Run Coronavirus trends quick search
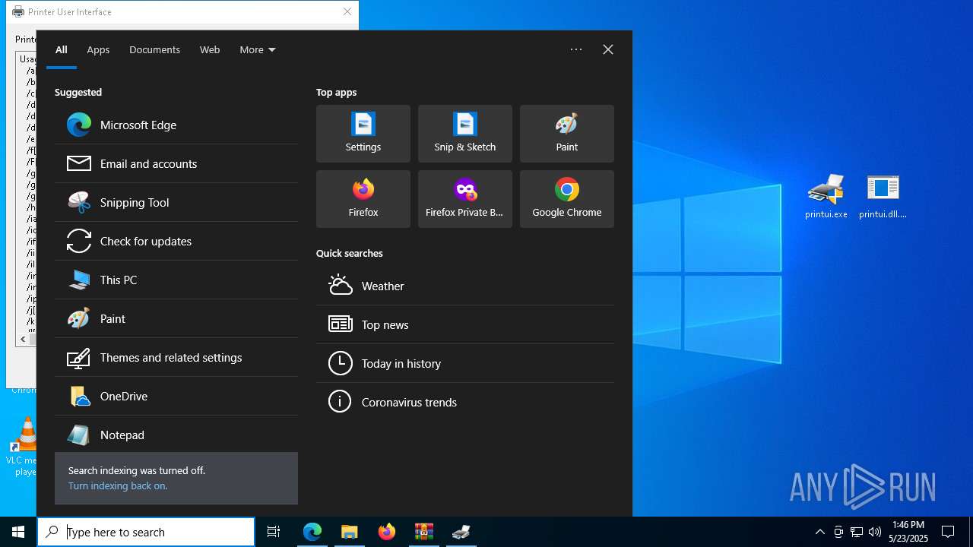 pyautogui.click(x=465, y=402)
